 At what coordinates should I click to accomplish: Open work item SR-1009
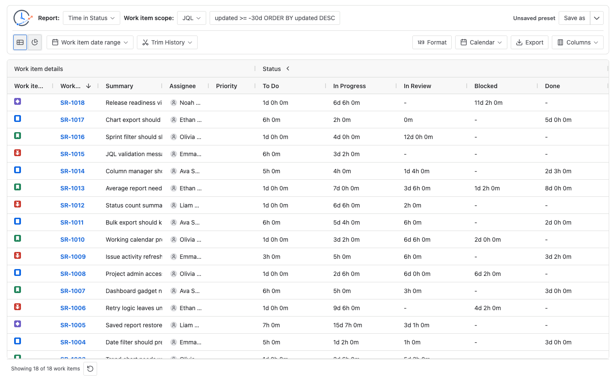73,257
